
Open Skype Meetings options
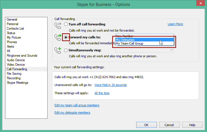point(26,83)
